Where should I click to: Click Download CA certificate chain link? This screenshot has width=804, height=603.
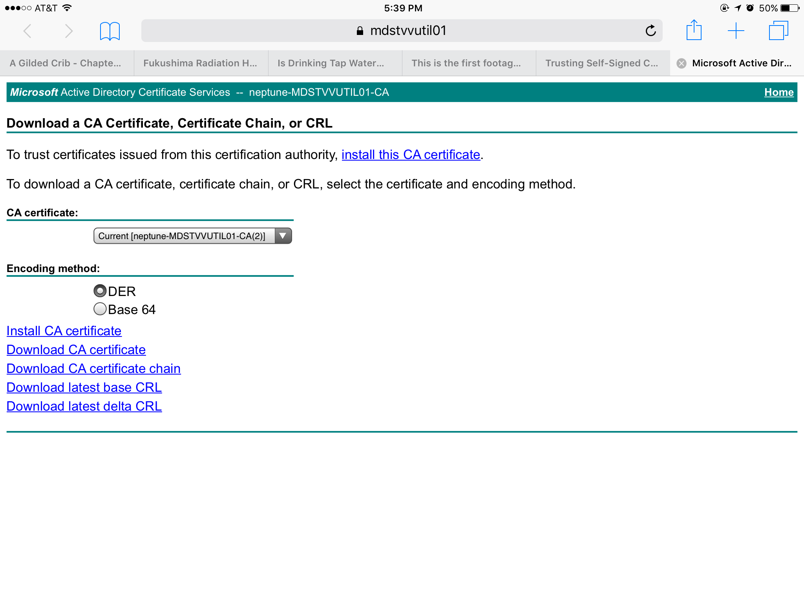93,369
